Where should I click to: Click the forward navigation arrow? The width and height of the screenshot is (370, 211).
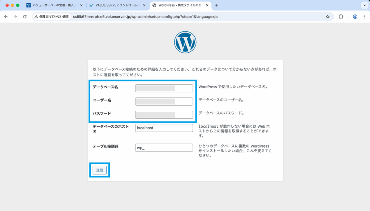(x=15, y=16)
